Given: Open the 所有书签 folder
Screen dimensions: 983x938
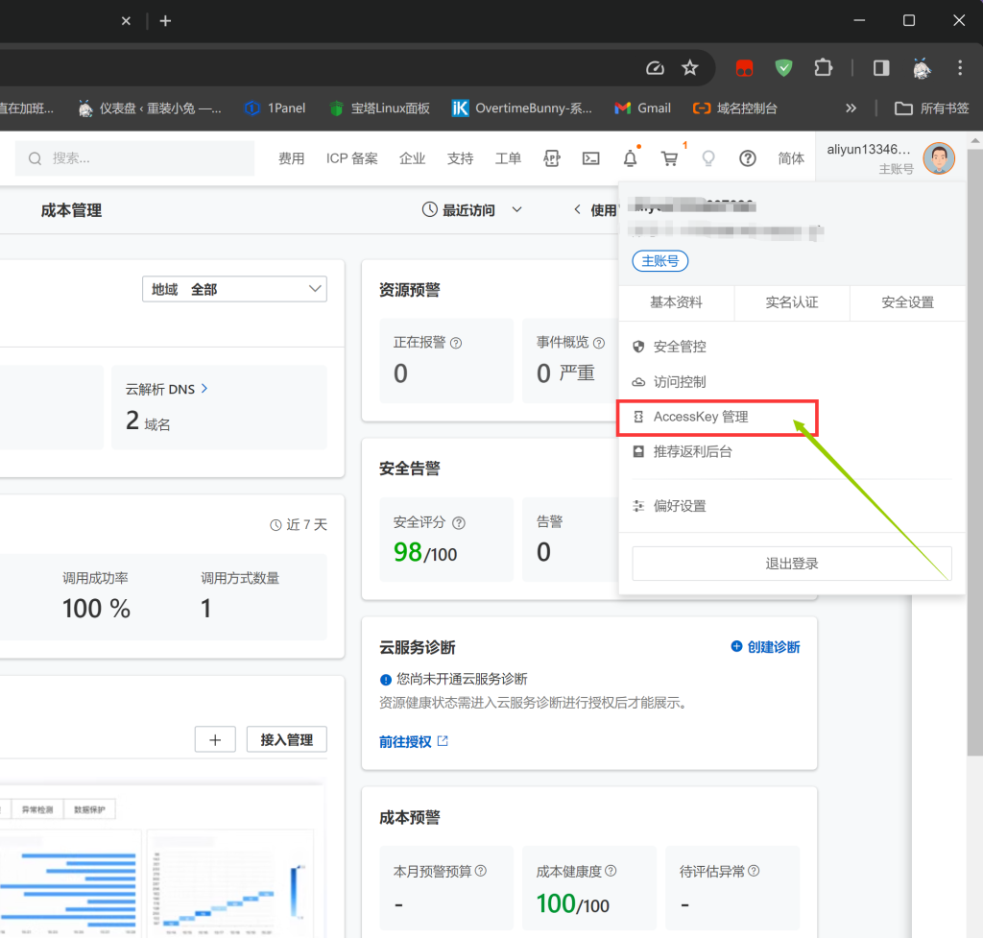Looking at the screenshot, I should click(931, 108).
